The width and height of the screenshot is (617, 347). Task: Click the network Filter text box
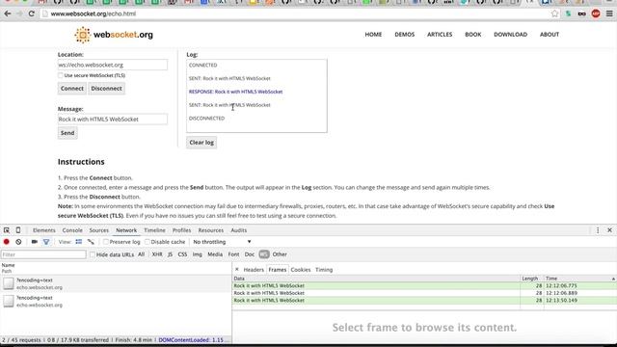click(43, 254)
